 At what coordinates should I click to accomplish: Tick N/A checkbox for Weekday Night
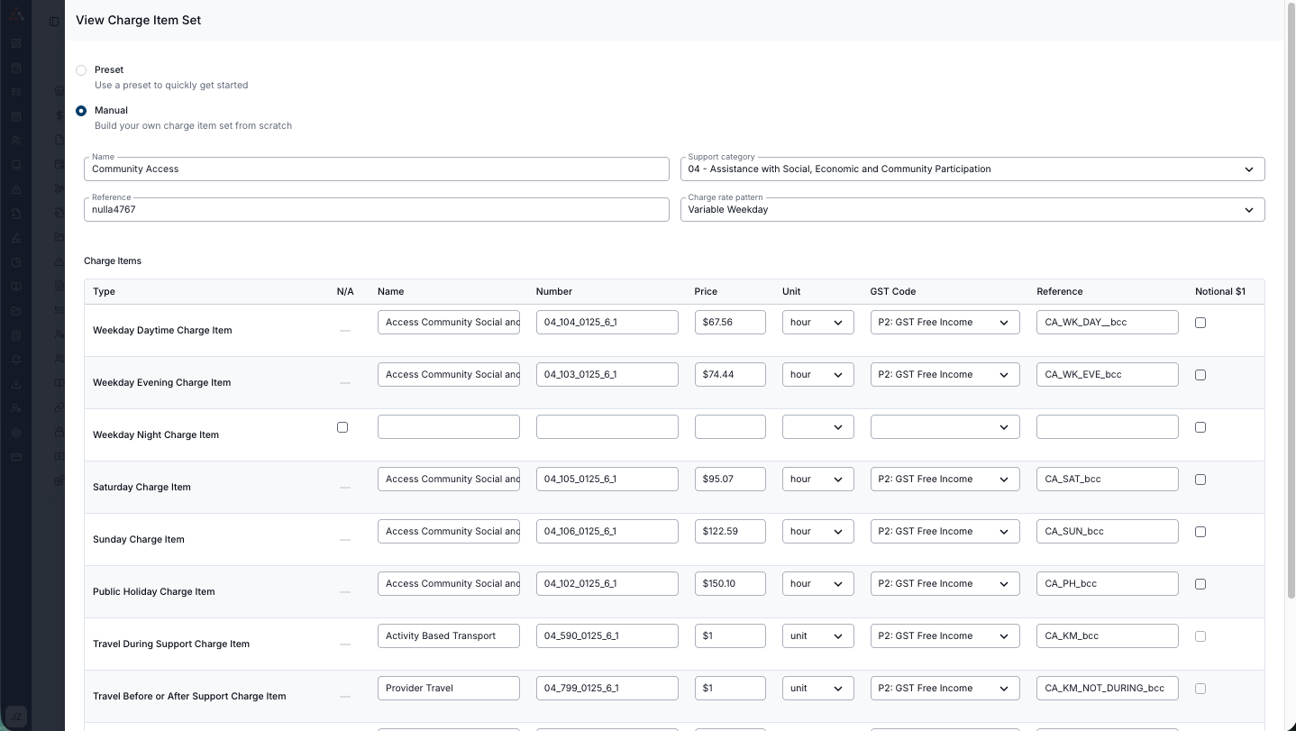pos(342,427)
